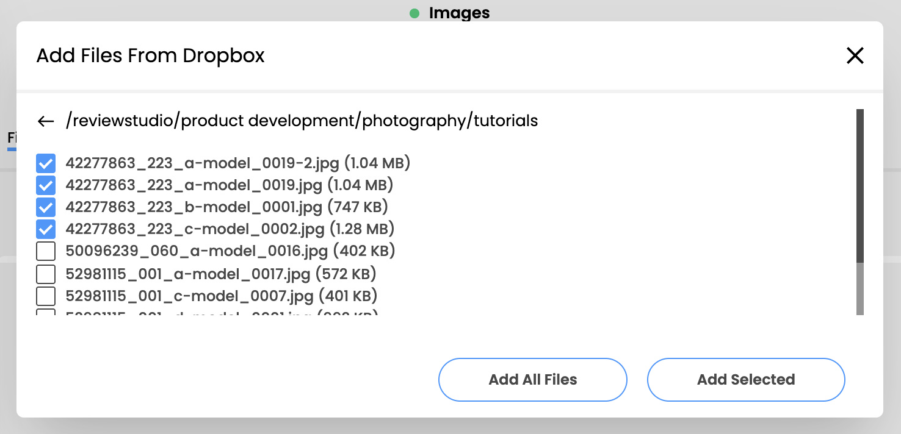Check 50096239_060_a-model_0016.jpg checkbox

click(x=46, y=251)
